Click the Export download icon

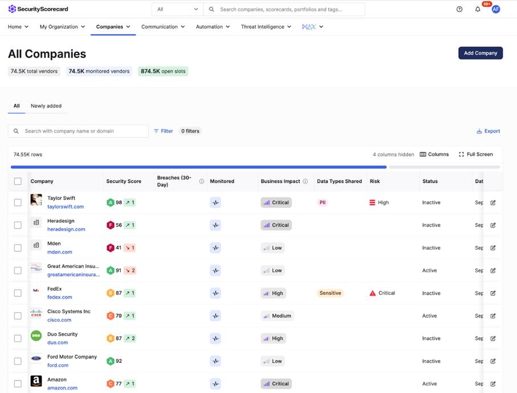(x=479, y=131)
